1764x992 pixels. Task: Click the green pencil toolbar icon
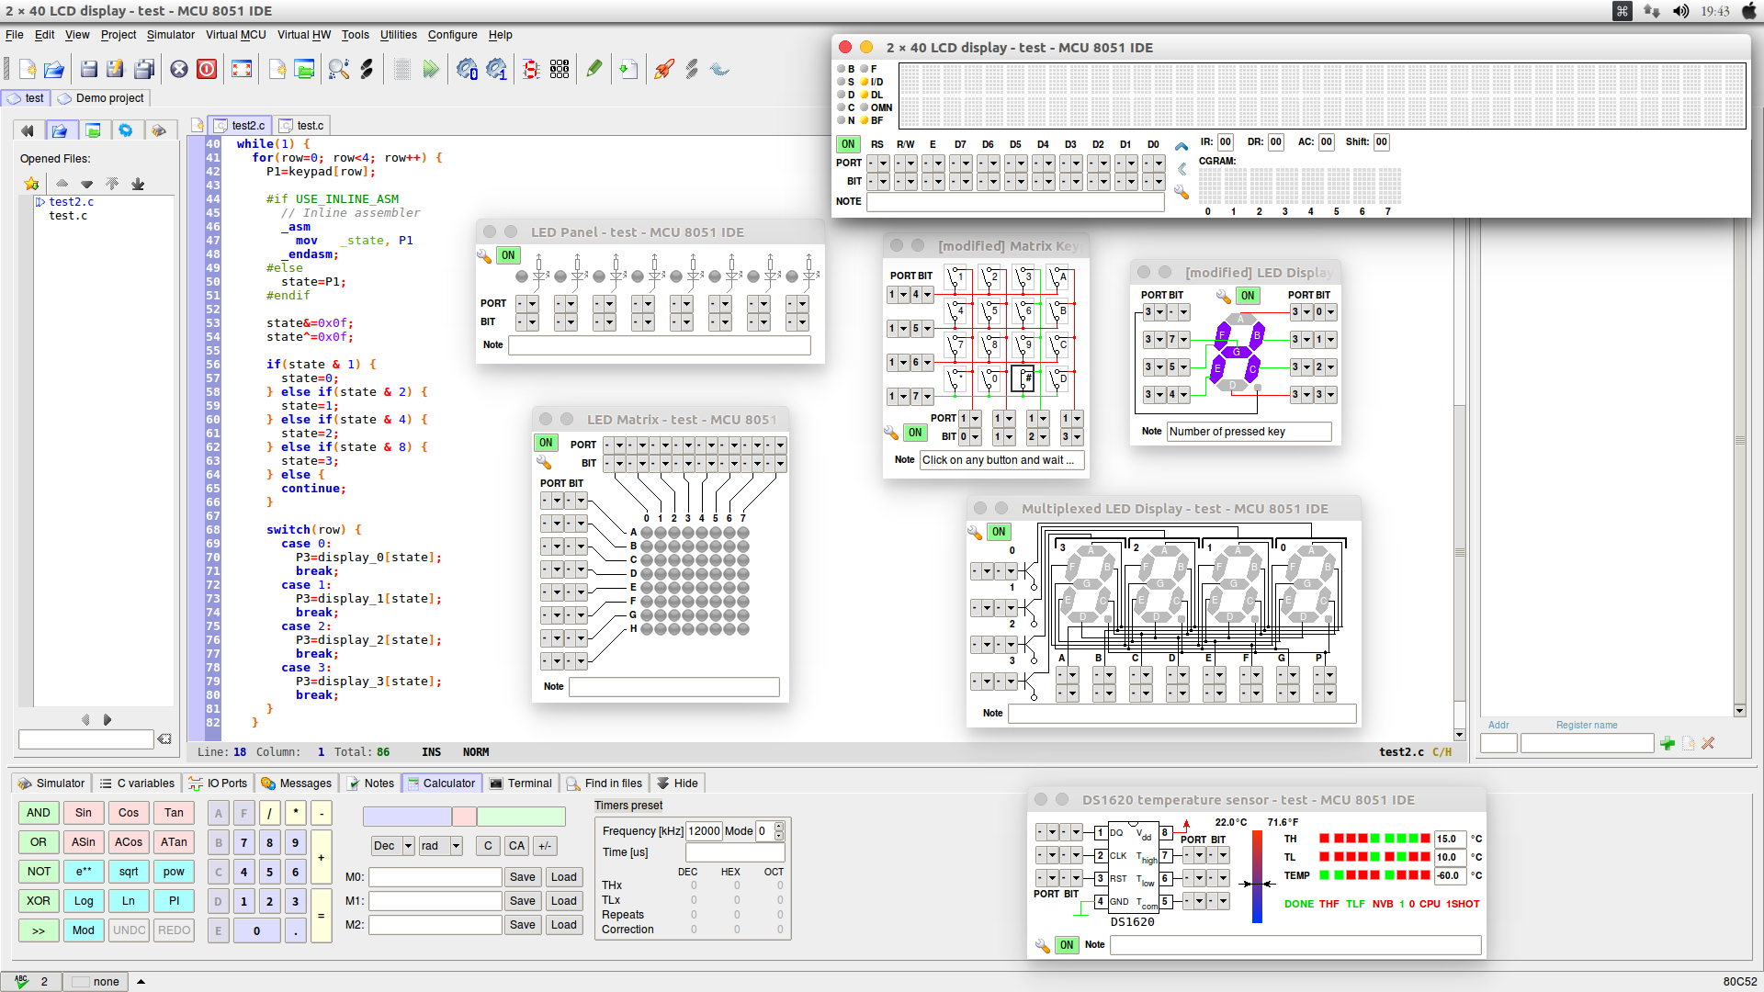[594, 69]
